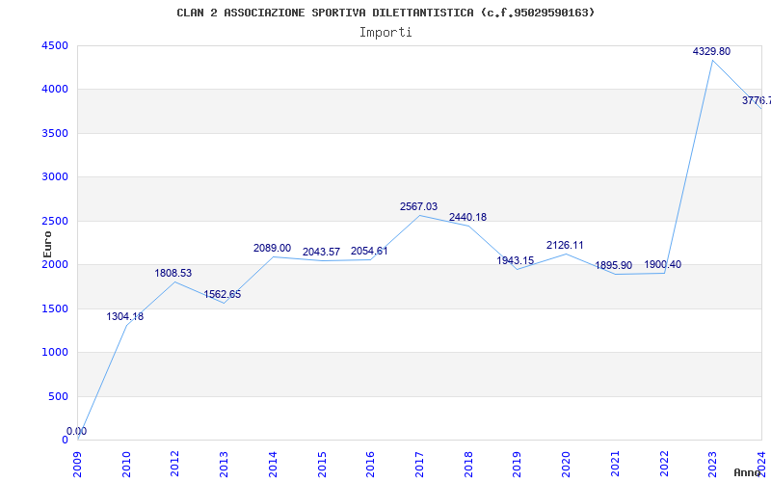771x482 pixels.
Task: Click the 4000 Euro axis value
Action: pyautogui.click(x=55, y=90)
